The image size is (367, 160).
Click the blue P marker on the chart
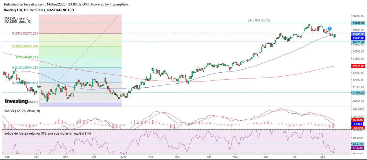coord(330,28)
